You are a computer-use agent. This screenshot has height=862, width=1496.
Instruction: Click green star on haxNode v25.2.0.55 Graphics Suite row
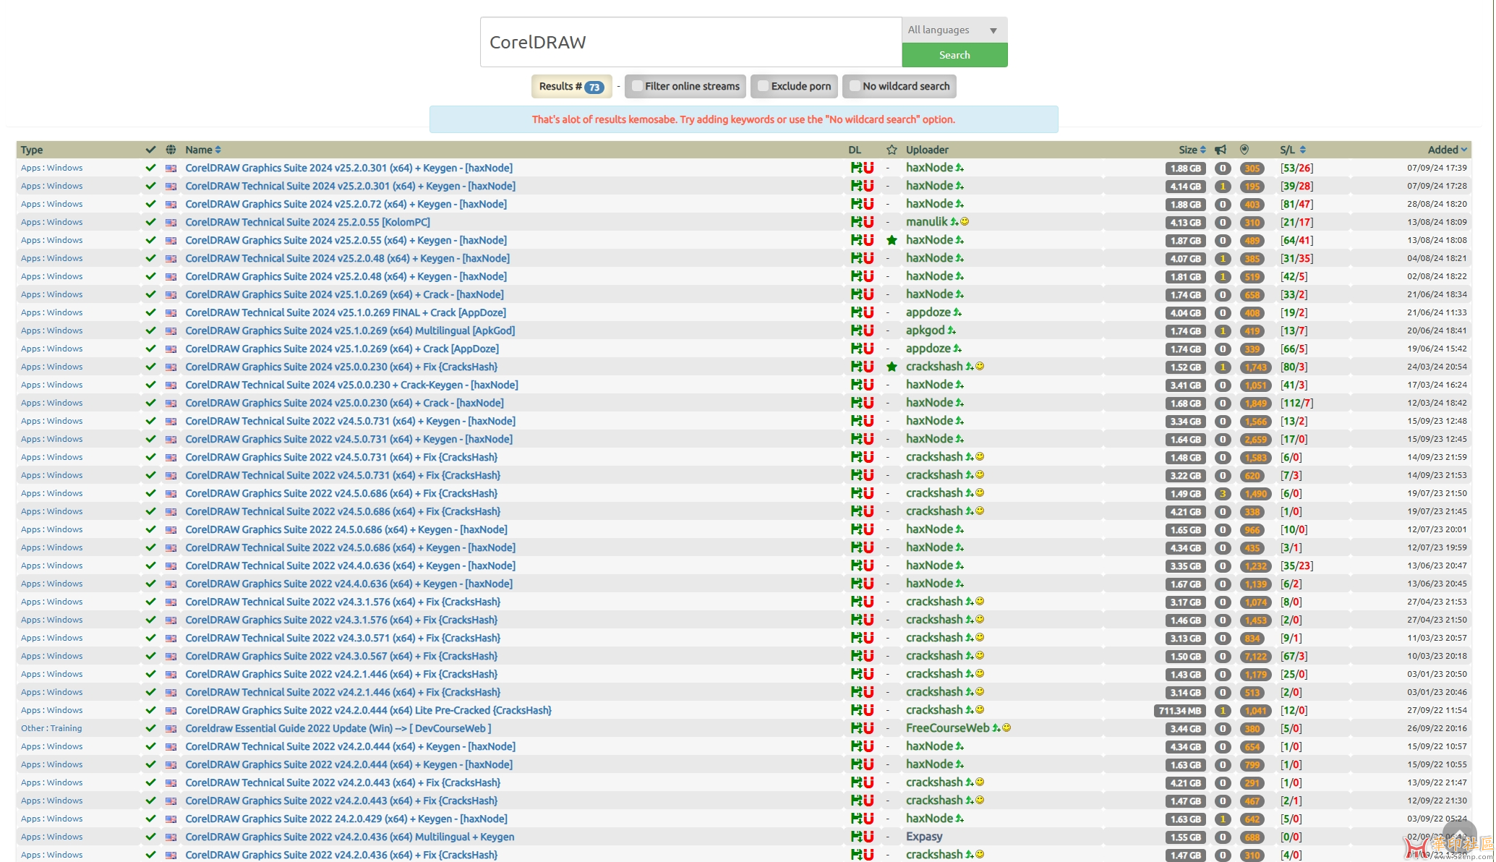click(892, 240)
